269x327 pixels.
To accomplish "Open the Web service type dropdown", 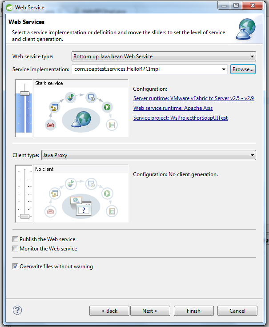I will [x=164, y=57].
